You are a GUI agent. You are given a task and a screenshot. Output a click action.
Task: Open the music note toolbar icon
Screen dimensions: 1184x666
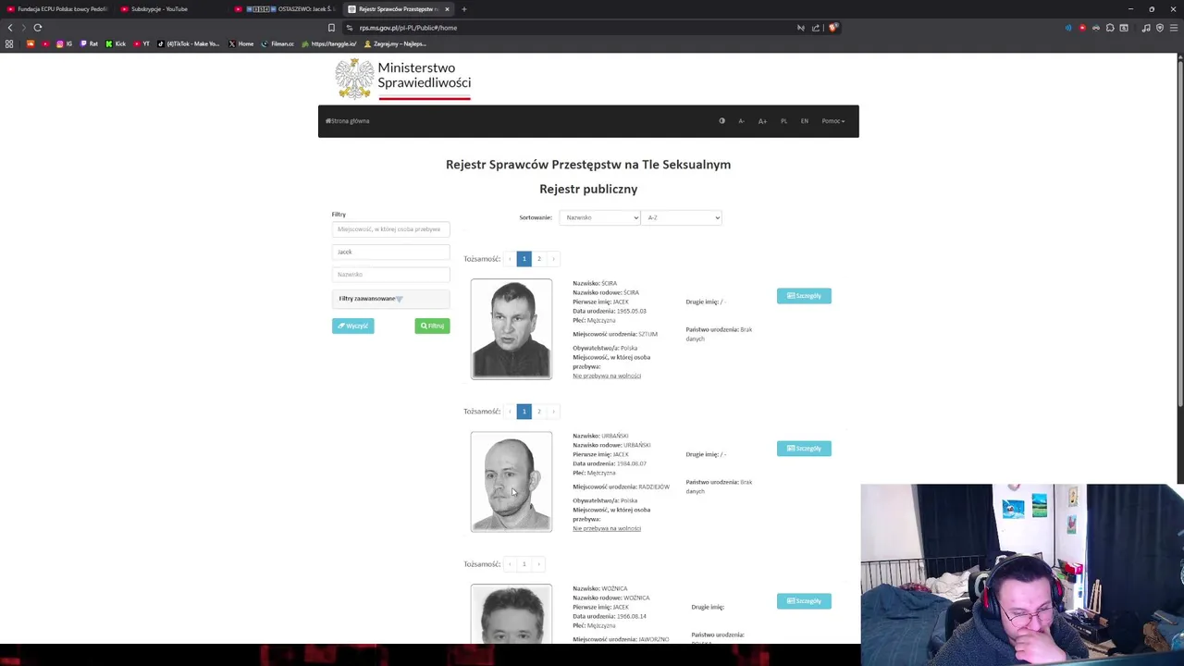click(1146, 28)
